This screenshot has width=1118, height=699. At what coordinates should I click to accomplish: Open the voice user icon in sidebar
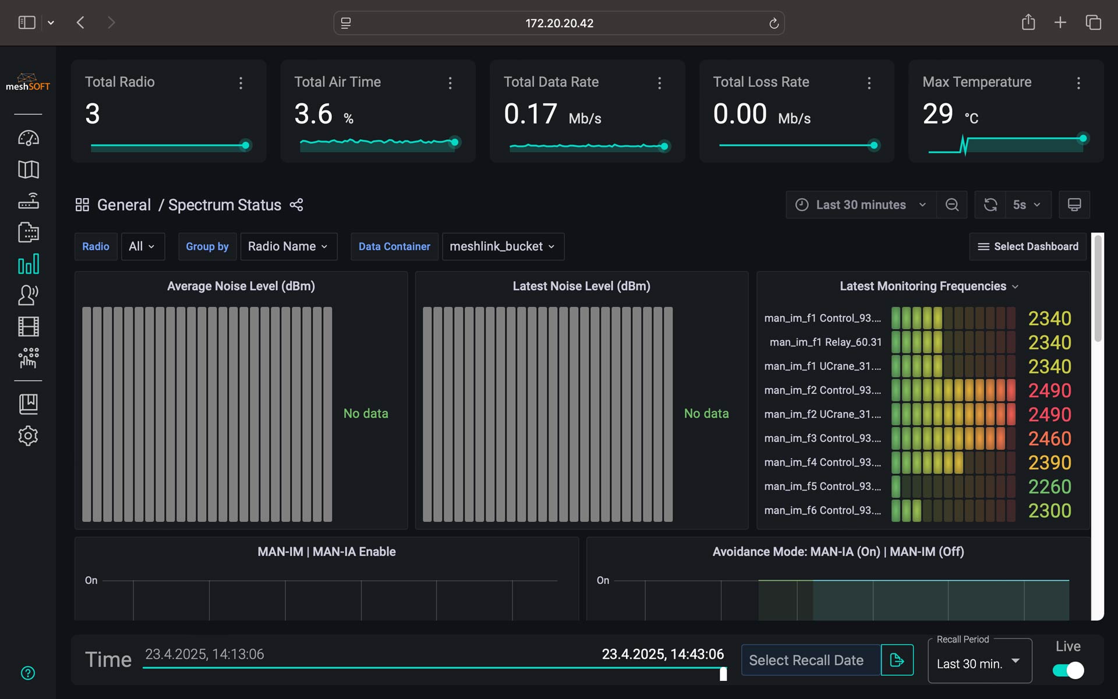tap(28, 295)
